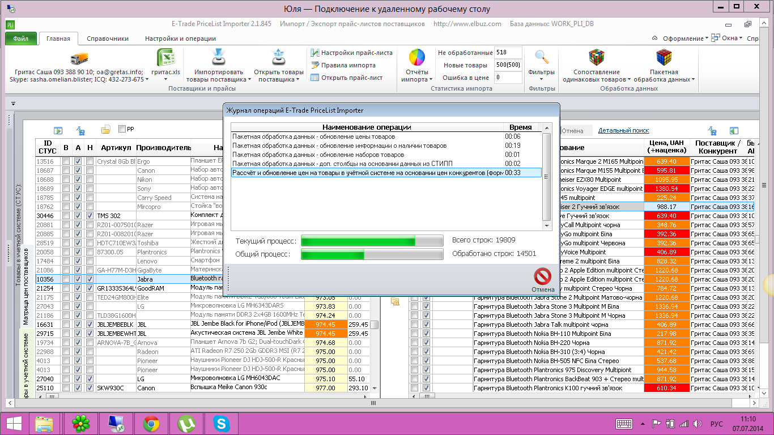Open the Windows Start menu
This screenshot has width=774, height=435.
click(15, 423)
